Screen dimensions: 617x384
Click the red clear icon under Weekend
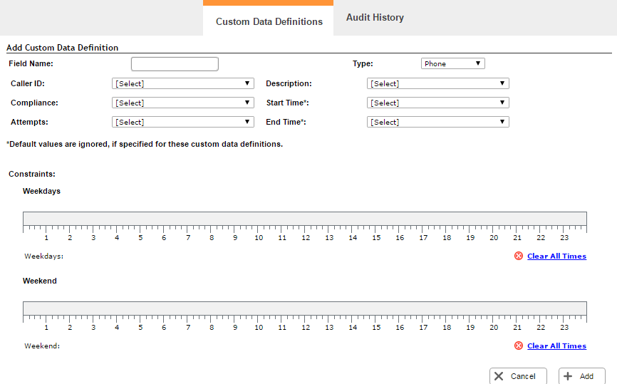518,346
